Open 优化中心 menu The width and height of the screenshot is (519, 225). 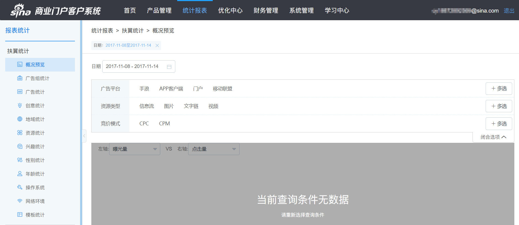coord(230,10)
